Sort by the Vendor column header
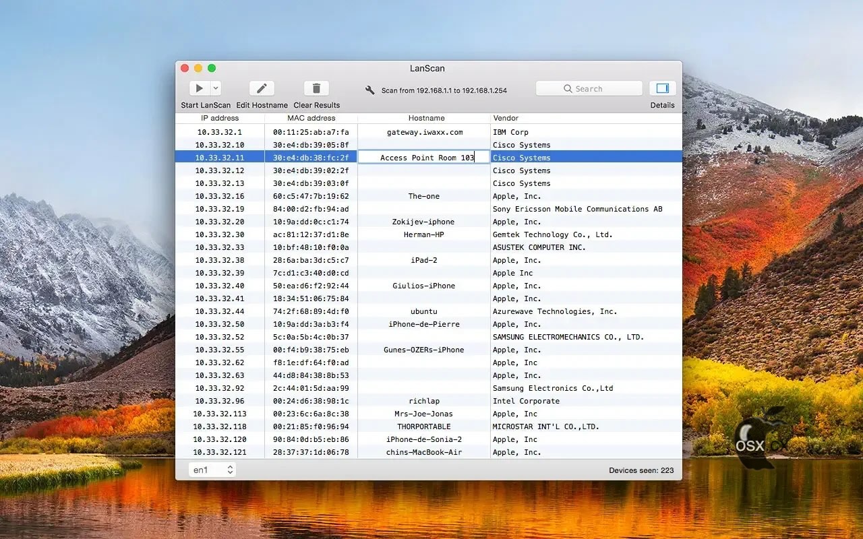863x539 pixels. tap(586, 118)
